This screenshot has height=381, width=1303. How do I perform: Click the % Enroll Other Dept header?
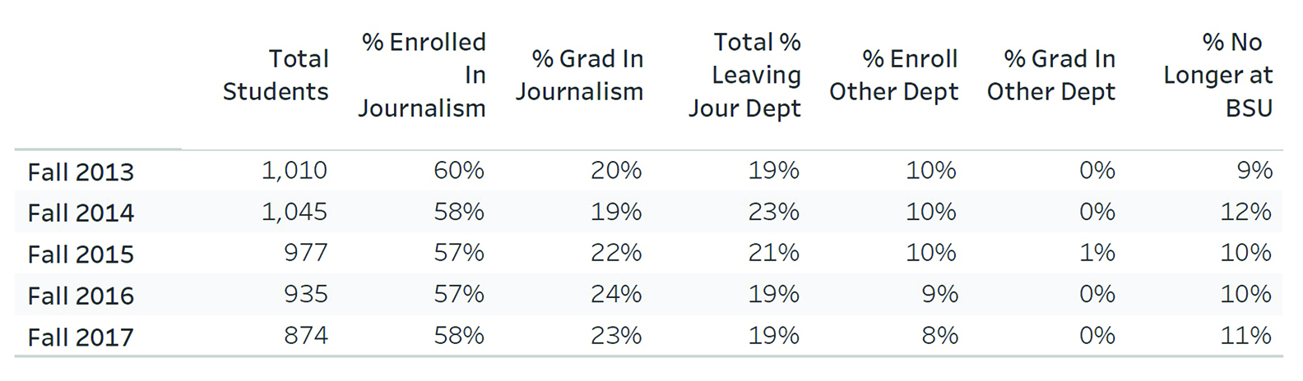[894, 76]
